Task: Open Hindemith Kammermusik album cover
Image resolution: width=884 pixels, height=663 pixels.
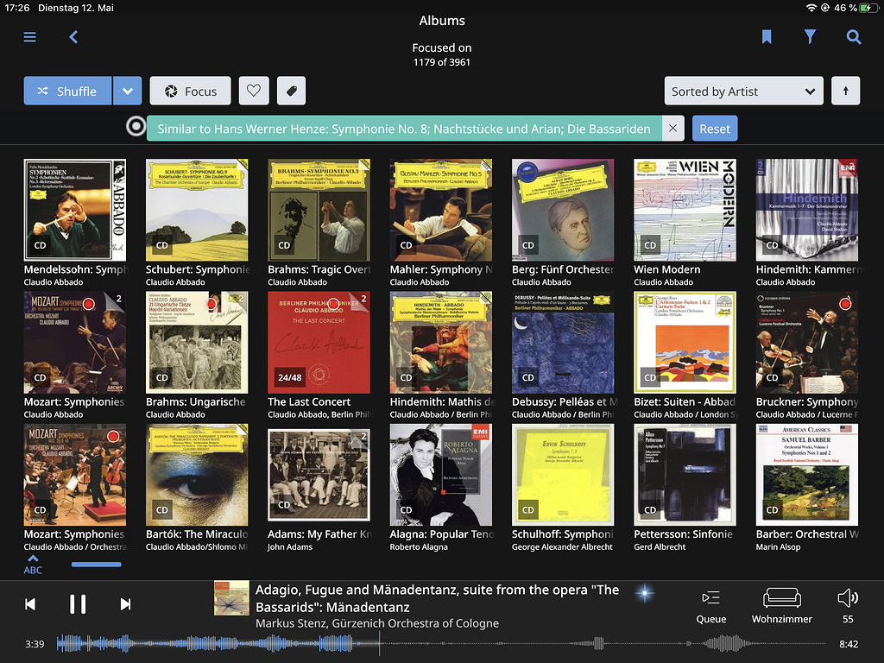Action: pos(807,210)
